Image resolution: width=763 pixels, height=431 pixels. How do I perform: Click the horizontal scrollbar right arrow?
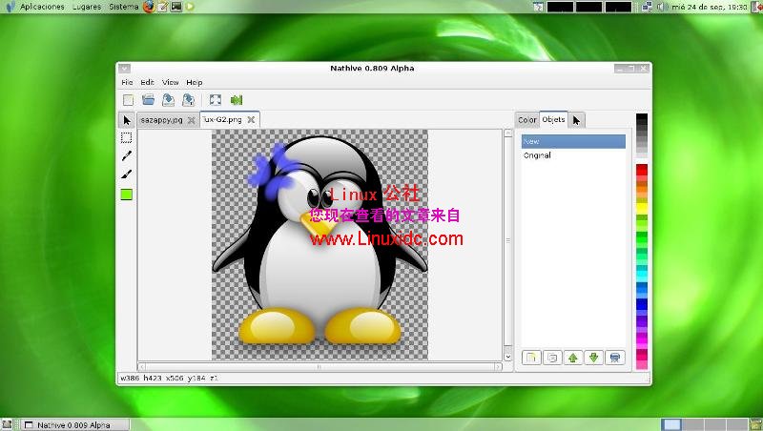point(498,367)
